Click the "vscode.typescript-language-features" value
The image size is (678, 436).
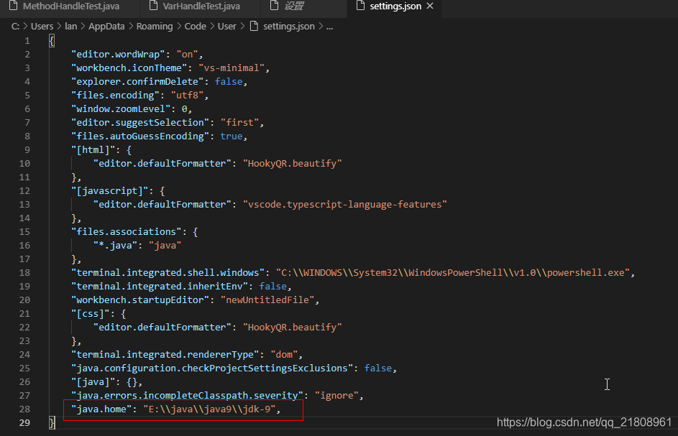pos(344,205)
